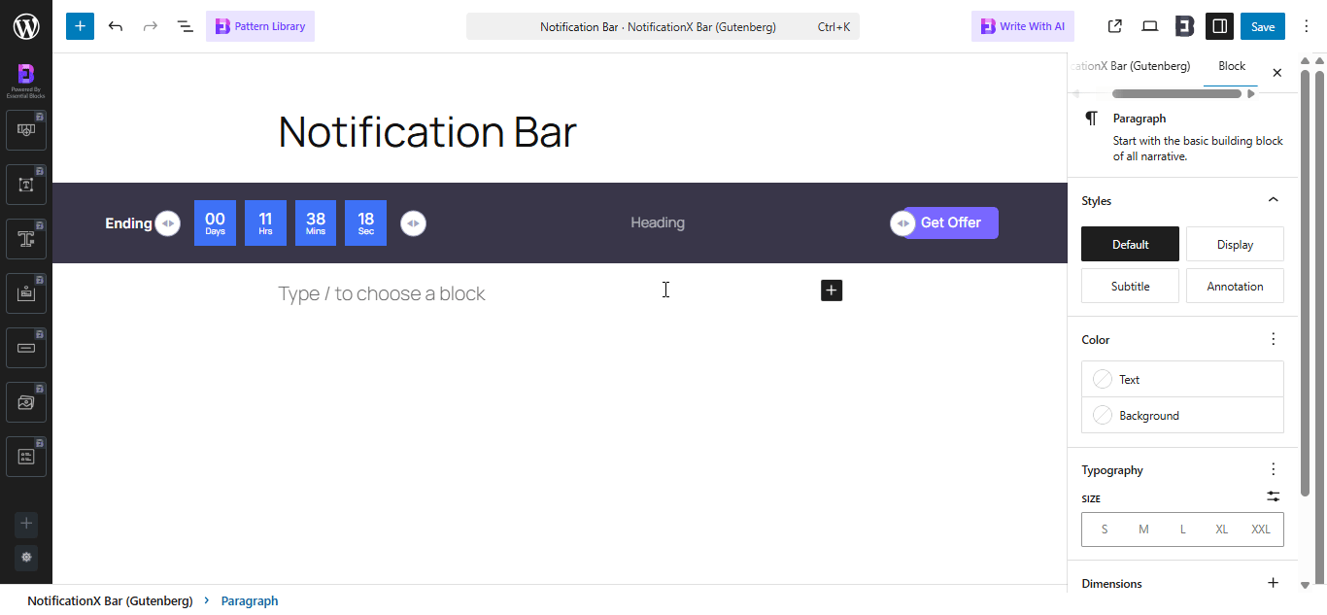Add Dimensions options with plus icon
The image size is (1327, 615).
click(x=1274, y=583)
